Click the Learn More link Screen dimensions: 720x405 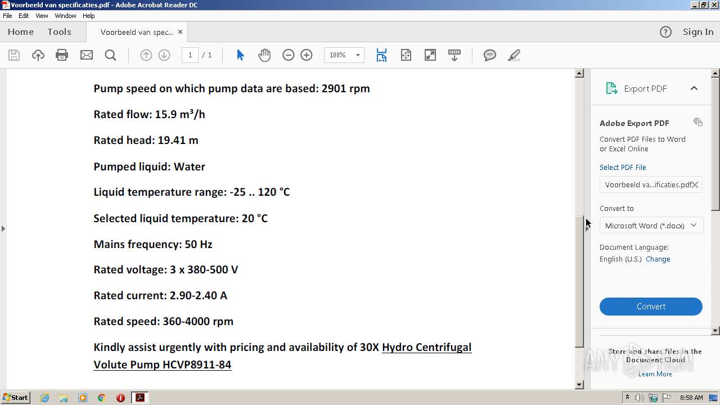[x=655, y=374]
